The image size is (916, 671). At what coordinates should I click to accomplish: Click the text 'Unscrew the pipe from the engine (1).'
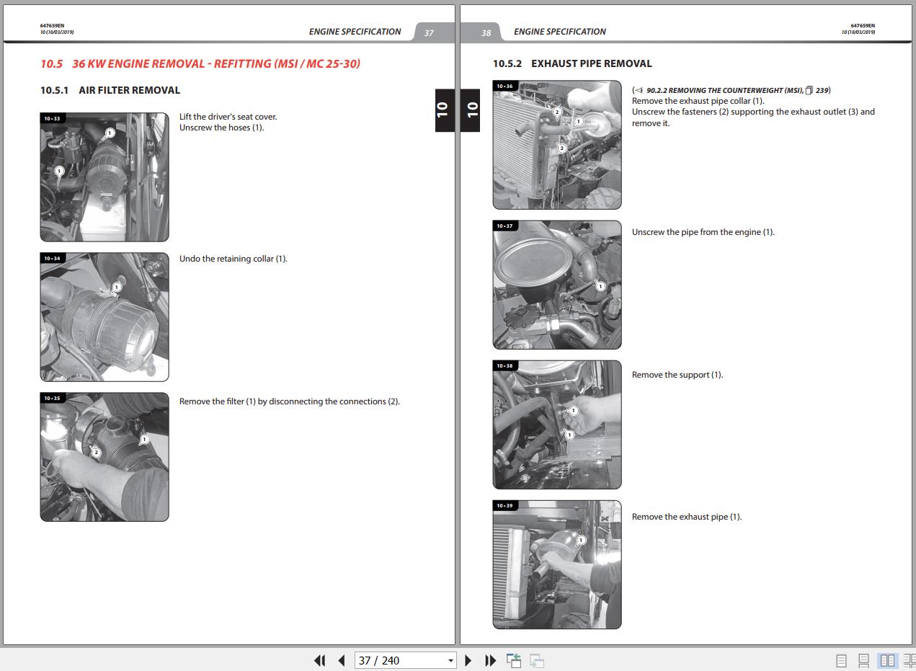pos(703,232)
